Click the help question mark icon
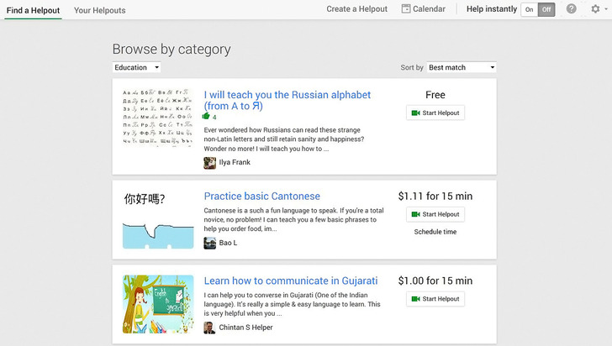The image size is (612, 346). point(572,9)
